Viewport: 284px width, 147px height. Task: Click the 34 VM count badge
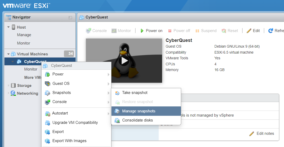[69, 54]
